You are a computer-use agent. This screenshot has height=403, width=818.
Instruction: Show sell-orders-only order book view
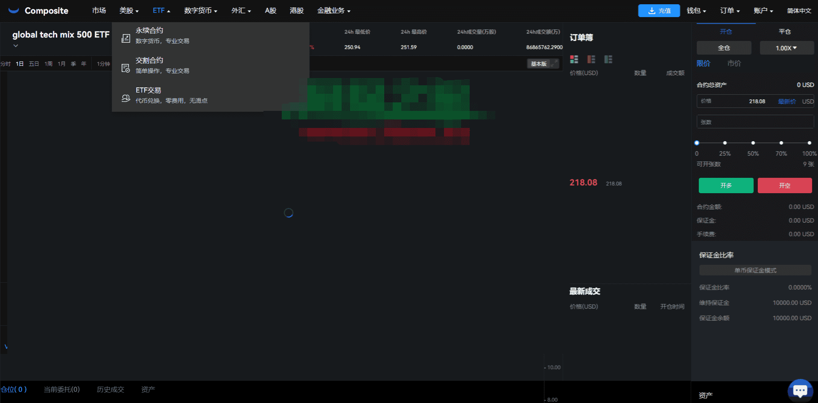coord(591,59)
